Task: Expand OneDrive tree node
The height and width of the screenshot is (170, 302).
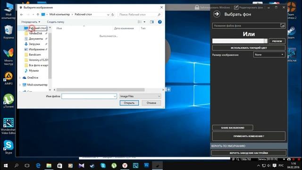Action: tap(20, 77)
